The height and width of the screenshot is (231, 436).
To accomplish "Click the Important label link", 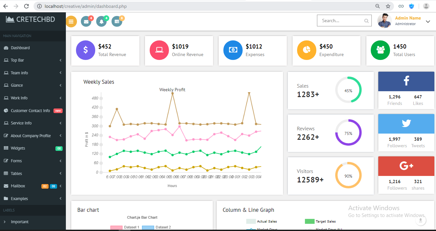I will point(20,222).
